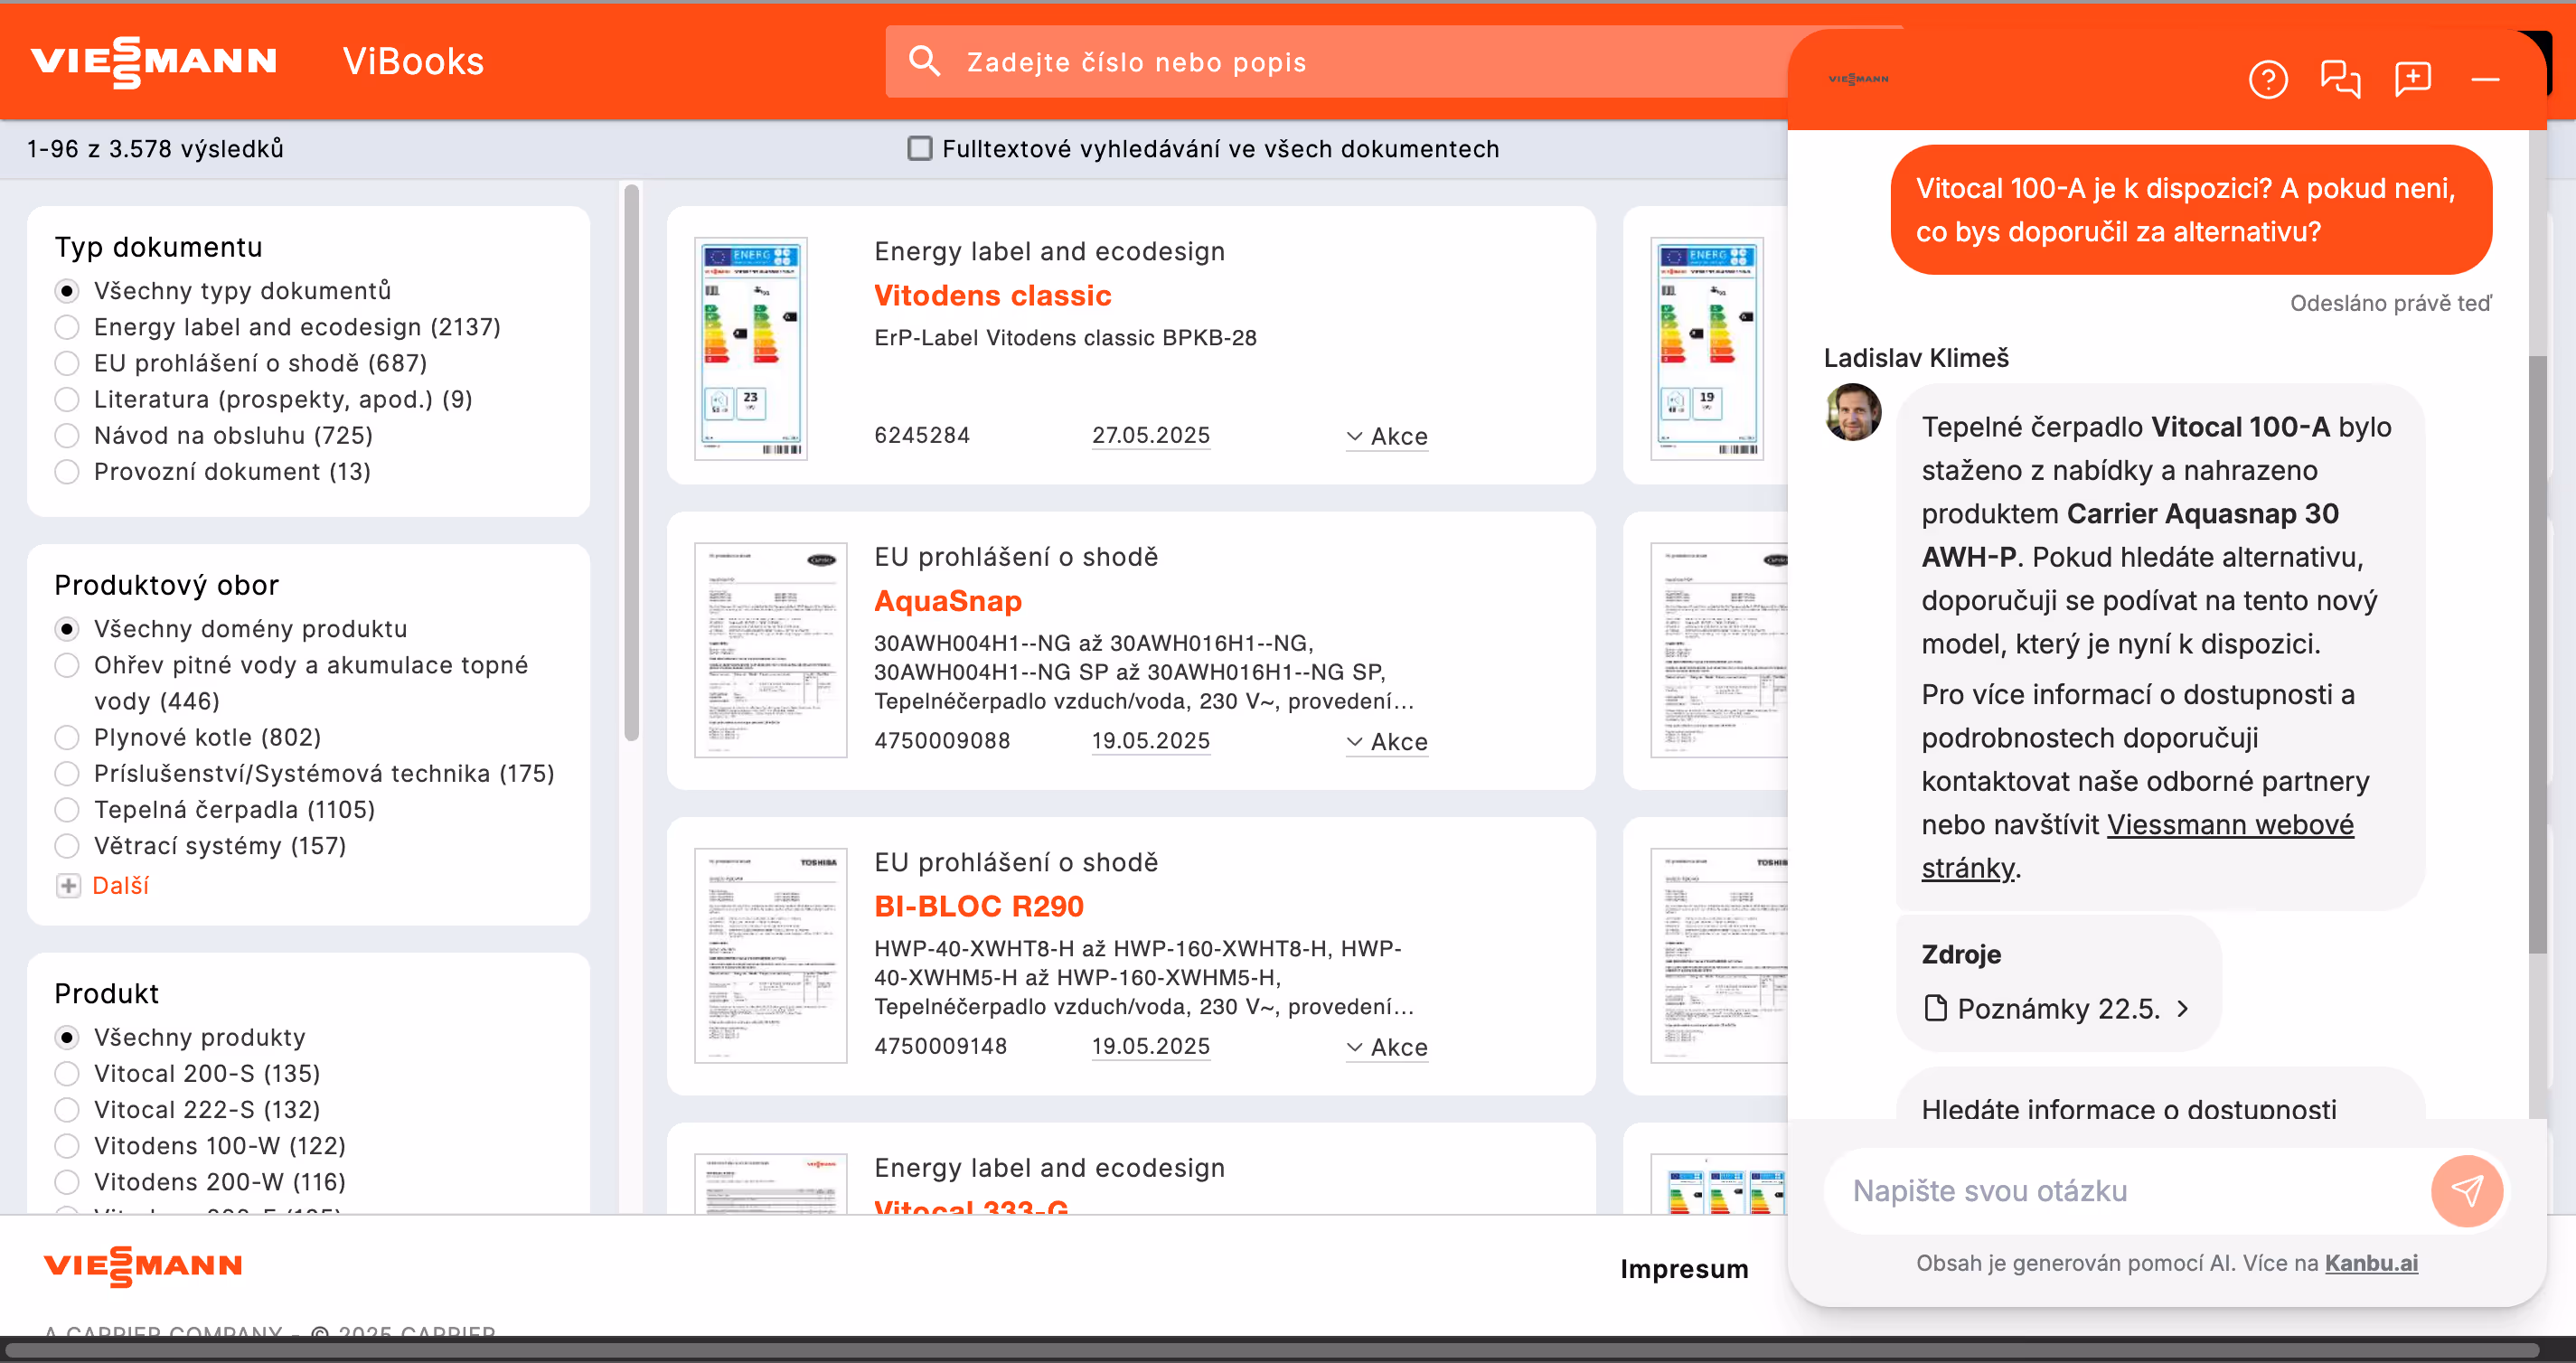
Task: Open BI-BLOC R290 Toshiba document thumbnail
Action: 770,955
